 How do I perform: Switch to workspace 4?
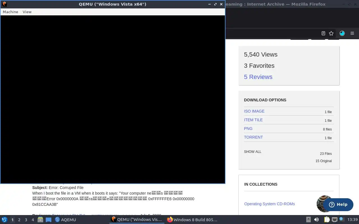coord(33,220)
